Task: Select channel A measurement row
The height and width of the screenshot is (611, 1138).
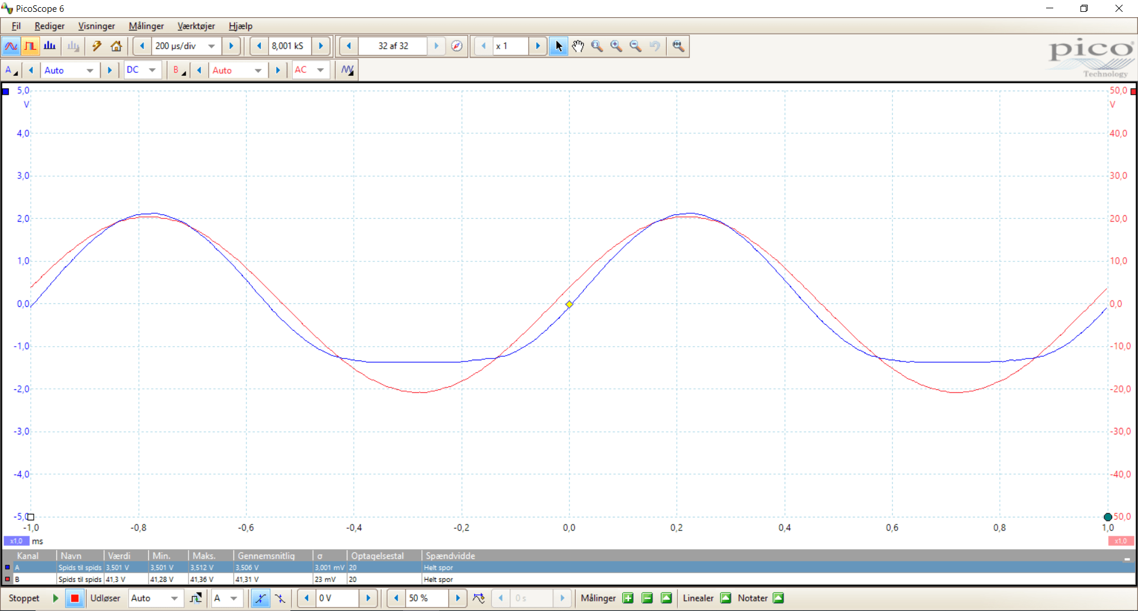Action: click(568, 568)
